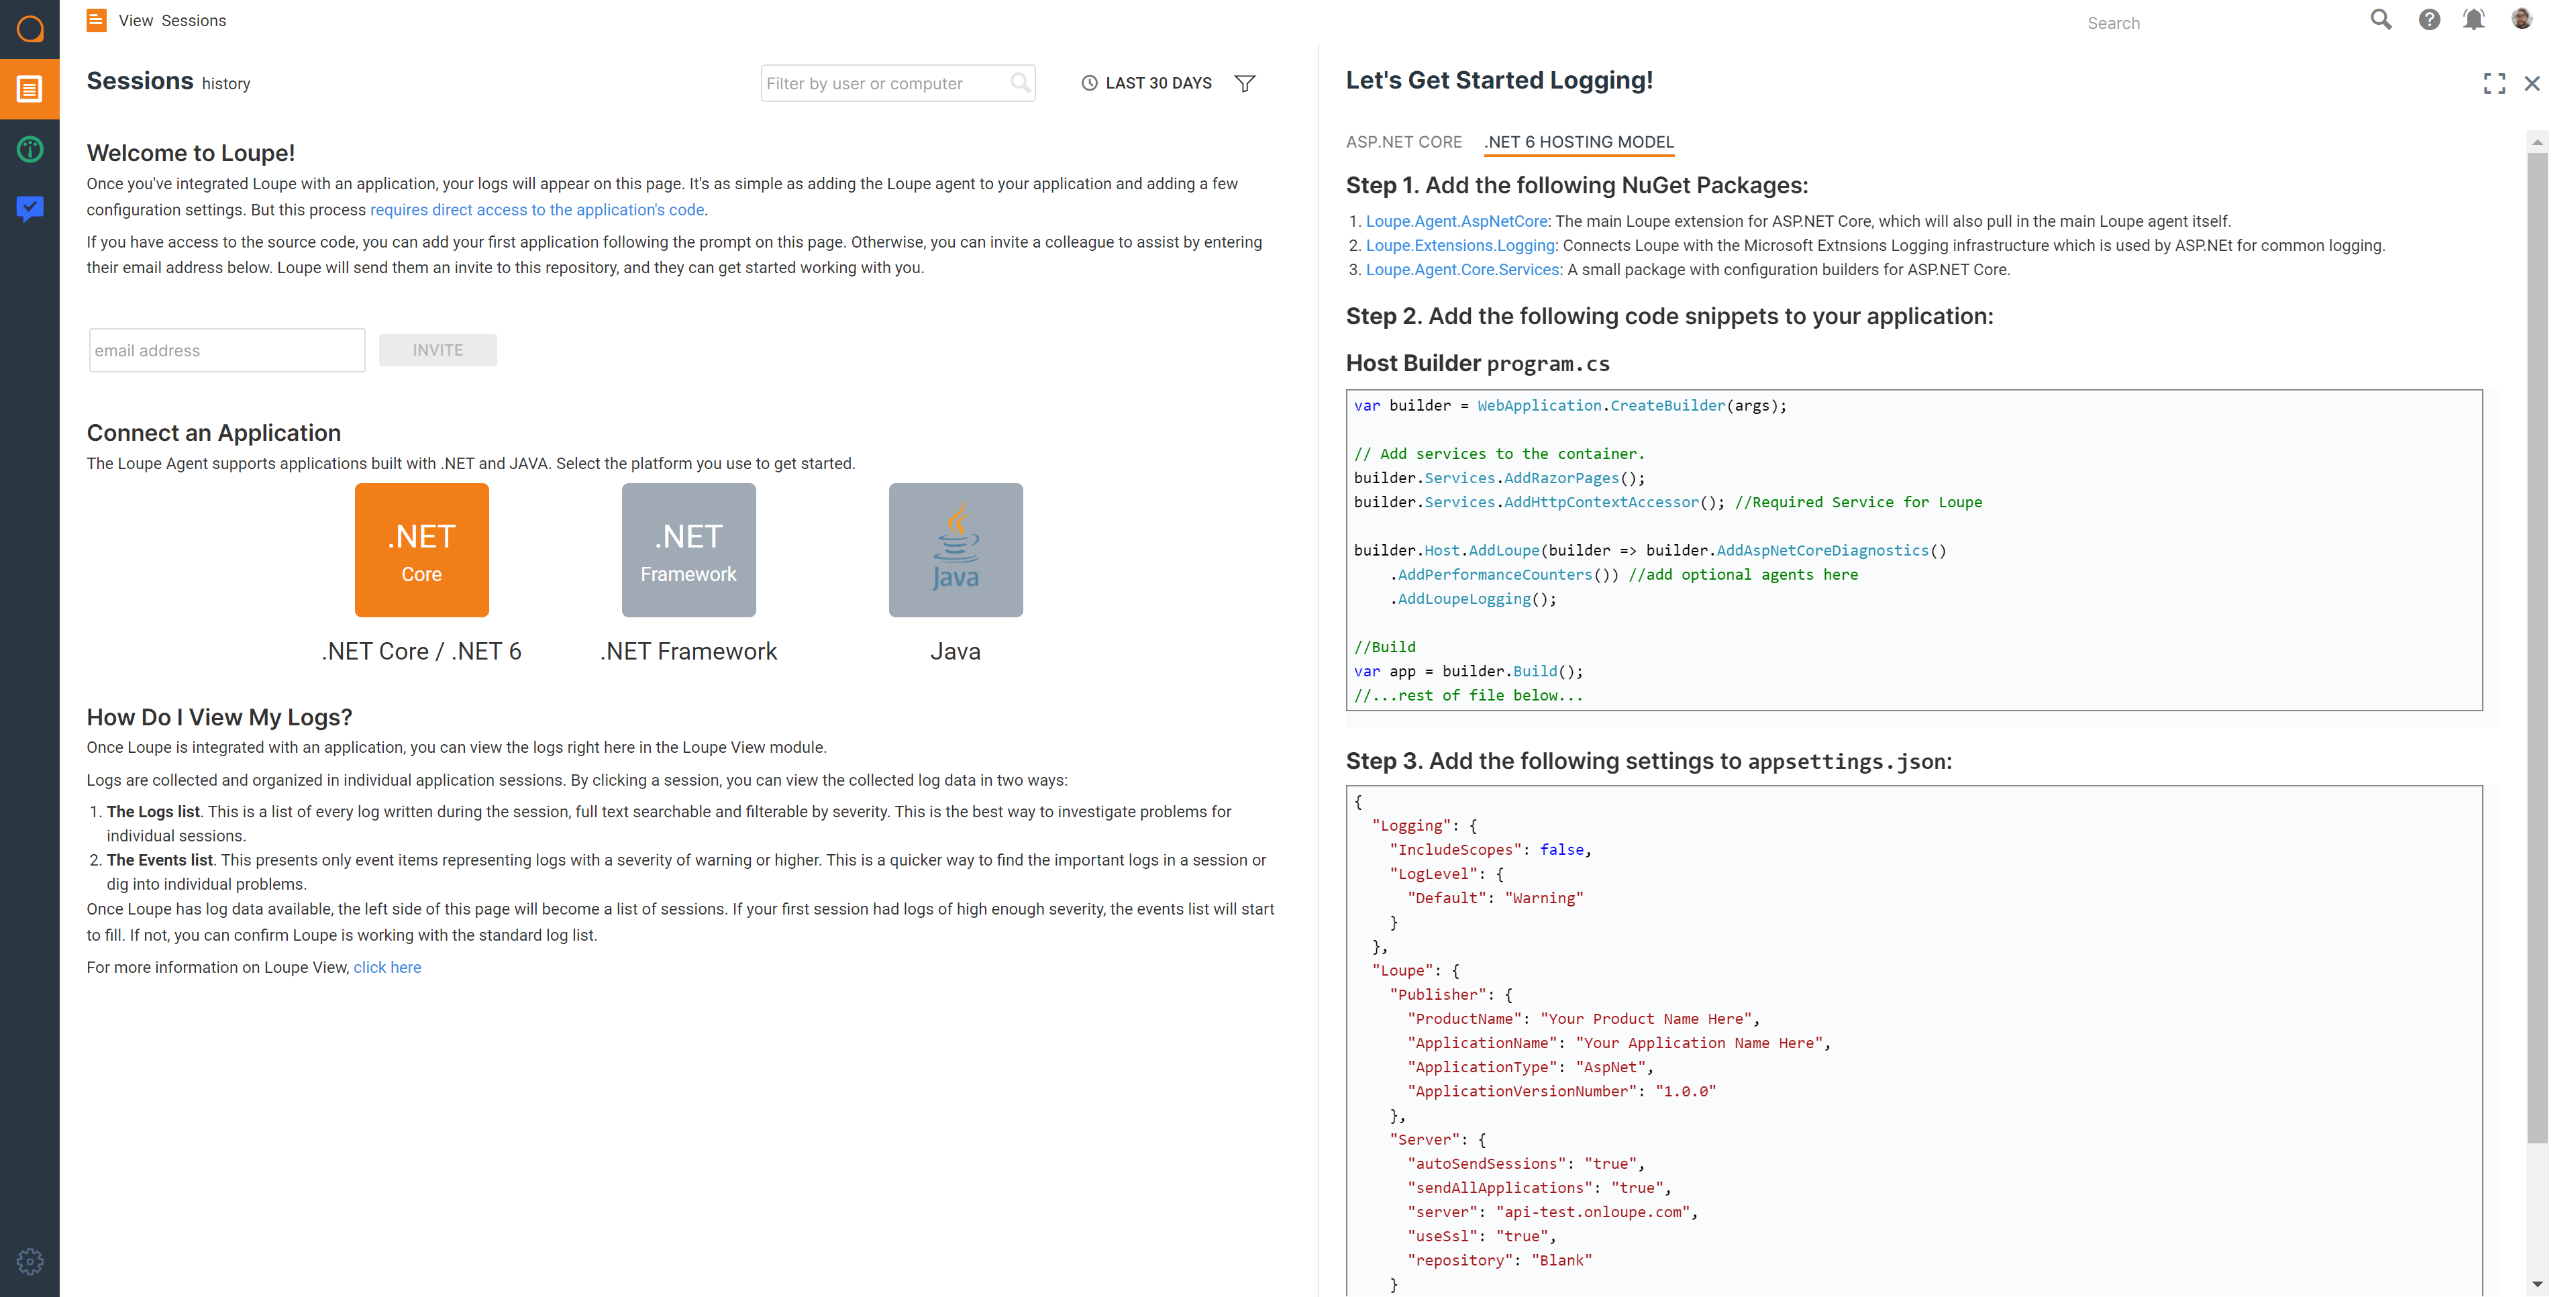Focus the email address input field
Image resolution: width=2576 pixels, height=1297 pixels.
227,350
